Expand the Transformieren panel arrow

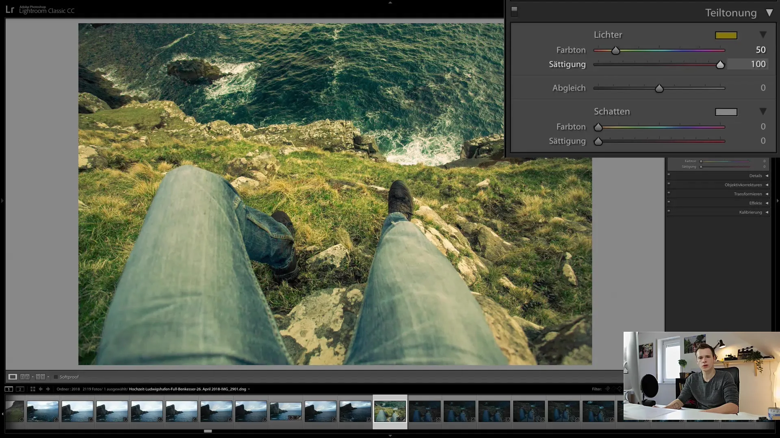point(767,194)
